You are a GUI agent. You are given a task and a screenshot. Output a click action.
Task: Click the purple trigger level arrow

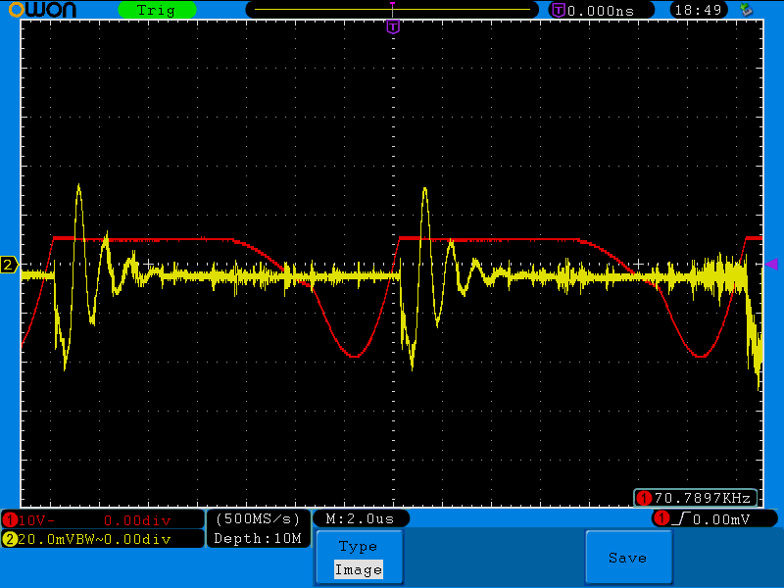pos(771,264)
